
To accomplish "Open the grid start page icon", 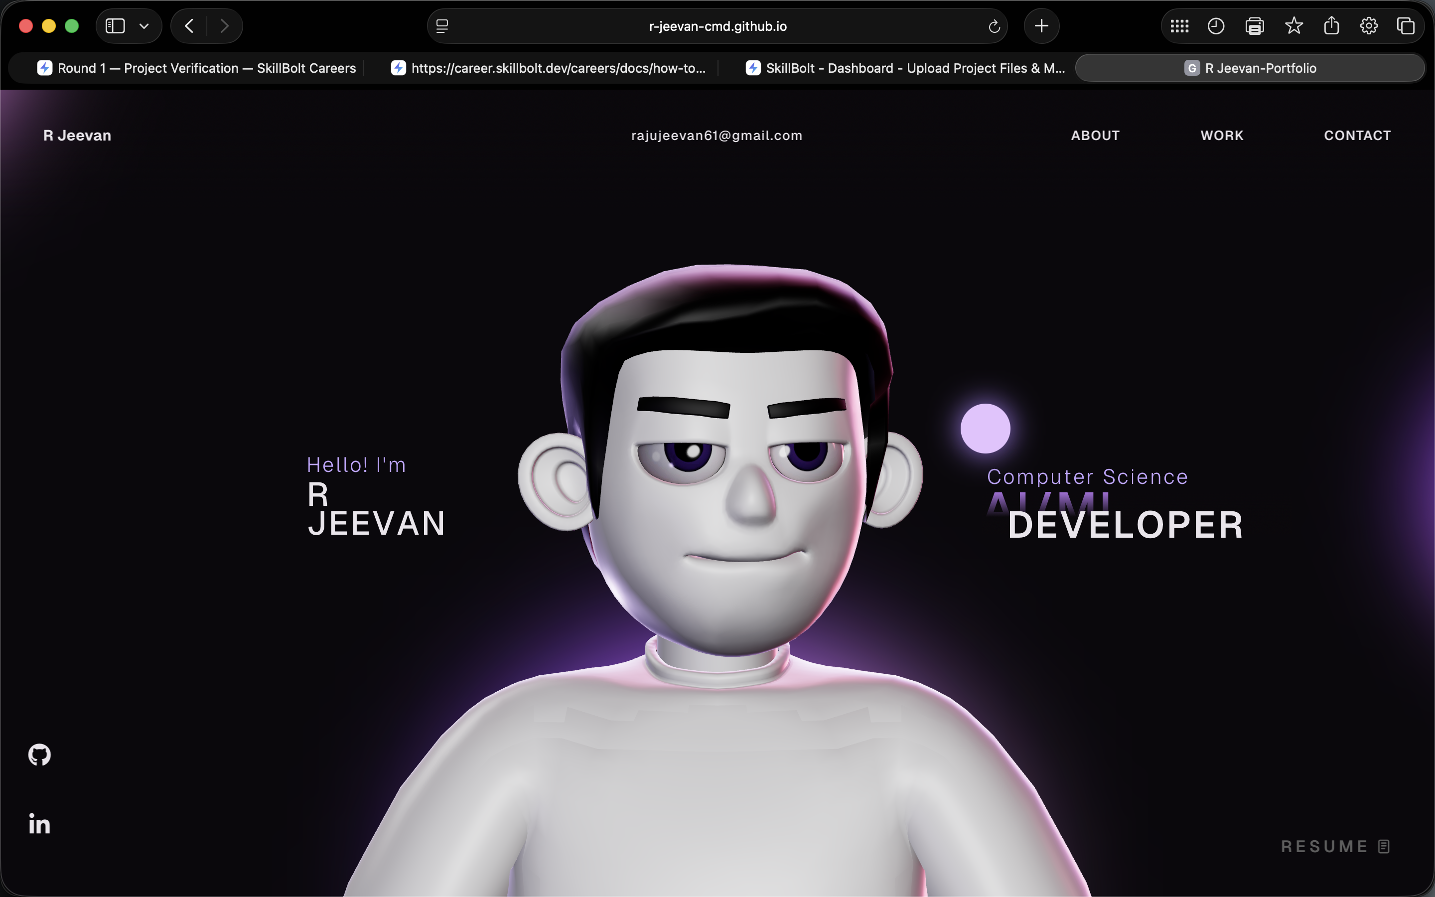I will pyautogui.click(x=1179, y=26).
